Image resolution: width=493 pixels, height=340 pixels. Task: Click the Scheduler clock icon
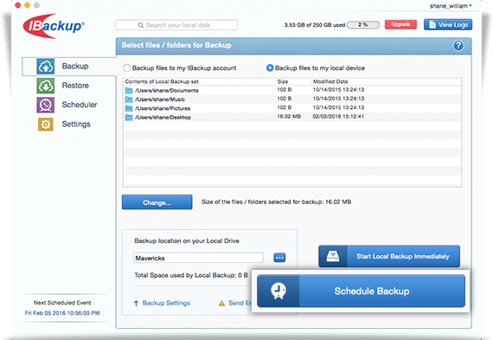46,105
